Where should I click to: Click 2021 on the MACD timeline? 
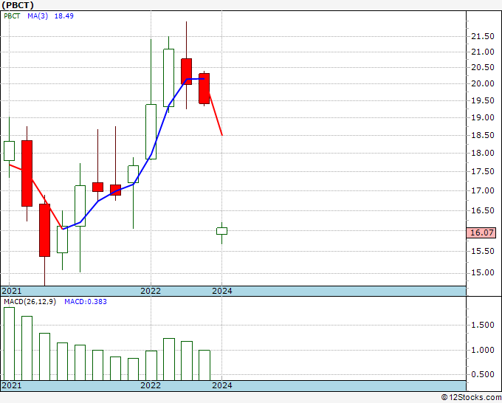(x=12, y=385)
